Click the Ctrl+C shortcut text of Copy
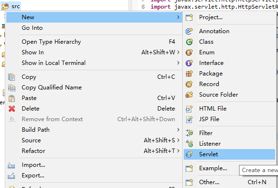278x188 pixels. tap(166, 77)
